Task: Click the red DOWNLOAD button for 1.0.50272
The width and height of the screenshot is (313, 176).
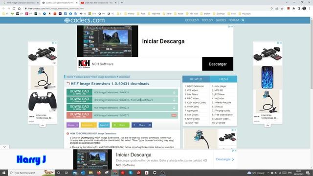Action: click(79, 115)
